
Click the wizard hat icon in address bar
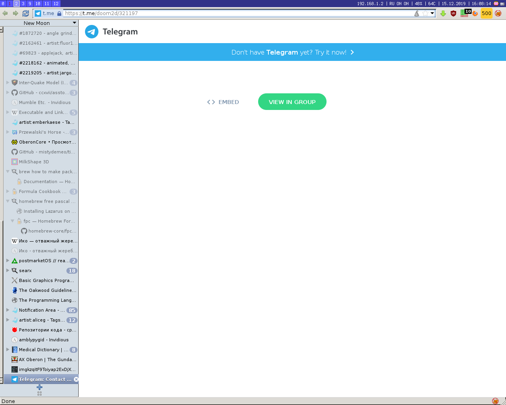[x=417, y=13]
